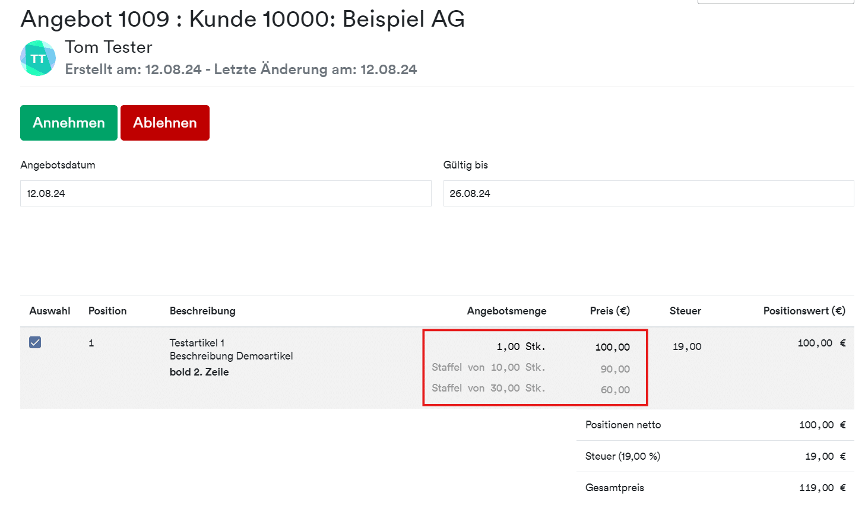Click the Steuer (19,00 %) summary row
Image resolution: width=868 pixels, height=509 pixels.
click(x=715, y=456)
